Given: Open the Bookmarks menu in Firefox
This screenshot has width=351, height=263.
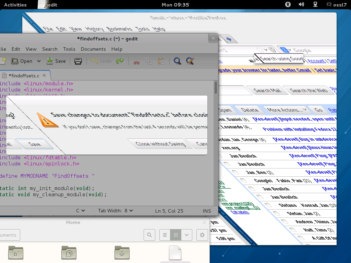Looking at the screenshot, I should tap(119, 29).
